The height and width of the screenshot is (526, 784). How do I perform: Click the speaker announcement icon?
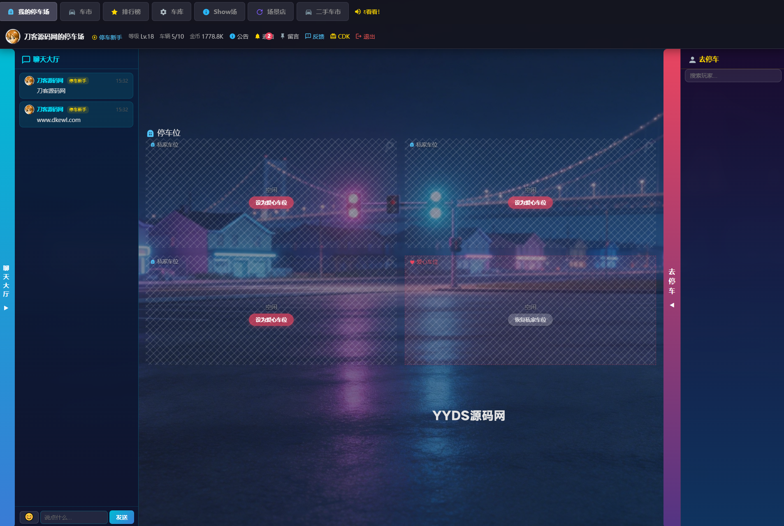[x=358, y=12]
